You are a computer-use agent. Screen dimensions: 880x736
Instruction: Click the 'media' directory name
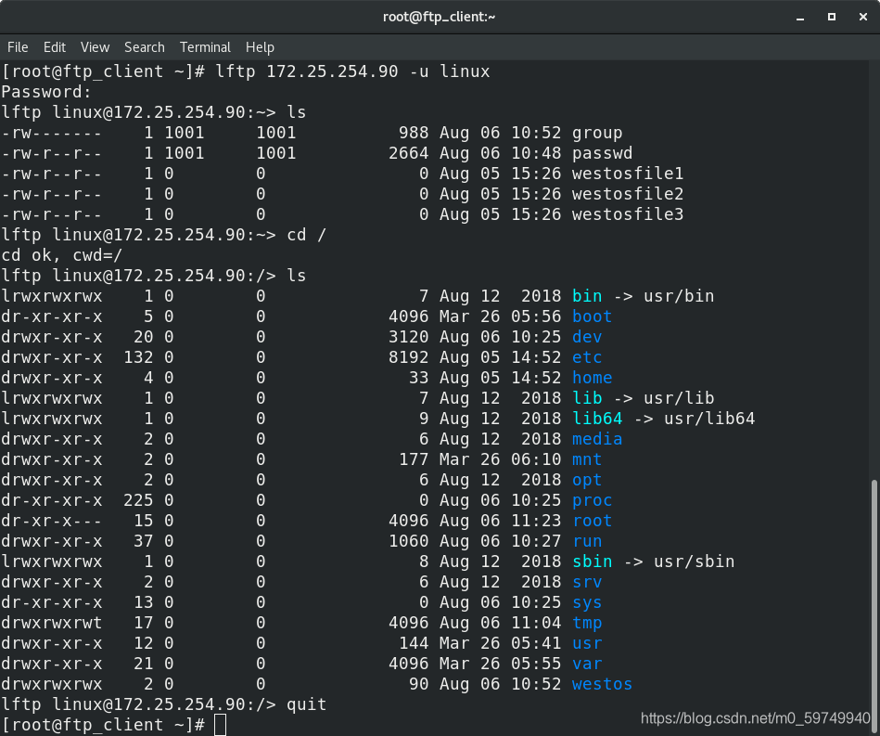pyautogui.click(x=597, y=439)
